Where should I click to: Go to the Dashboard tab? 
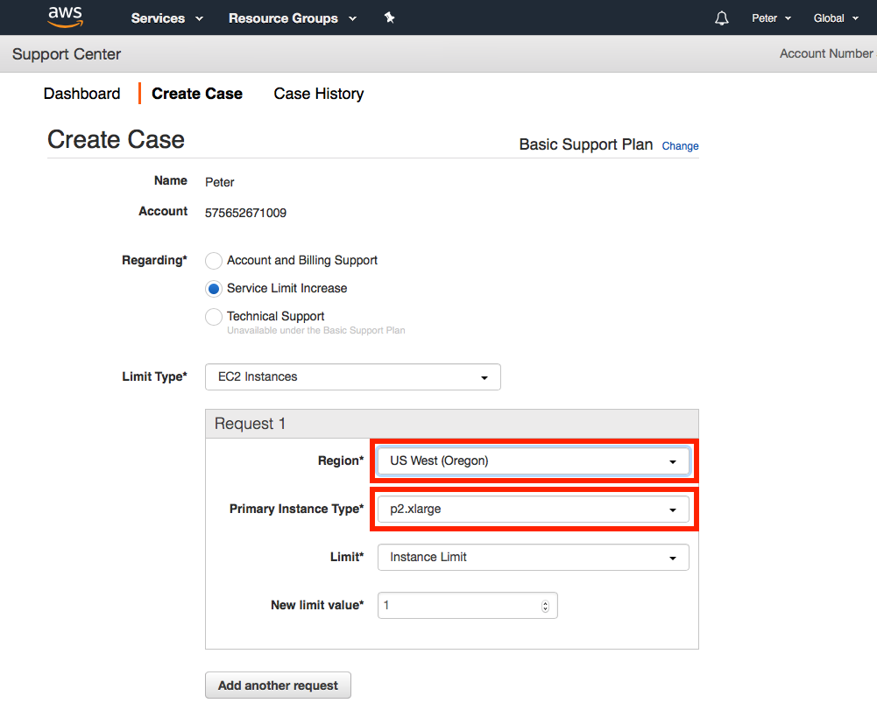point(81,94)
